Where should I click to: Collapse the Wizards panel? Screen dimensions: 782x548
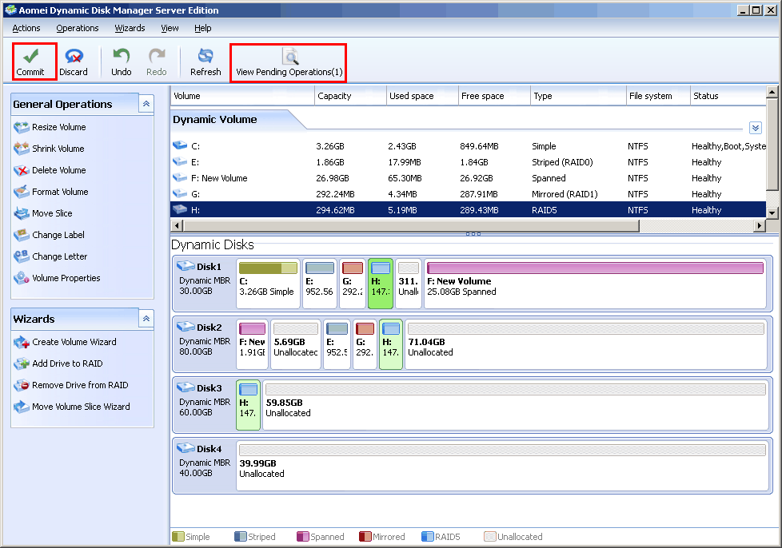point(146,319)
